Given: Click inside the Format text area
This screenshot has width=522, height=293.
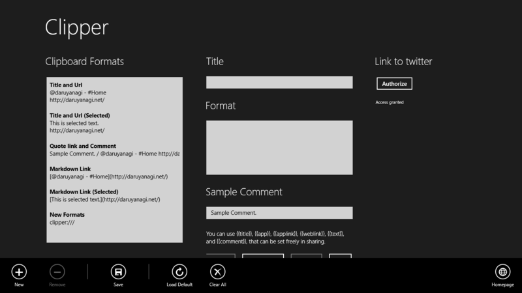Looking at the screenshot, I should pos(279,148).
